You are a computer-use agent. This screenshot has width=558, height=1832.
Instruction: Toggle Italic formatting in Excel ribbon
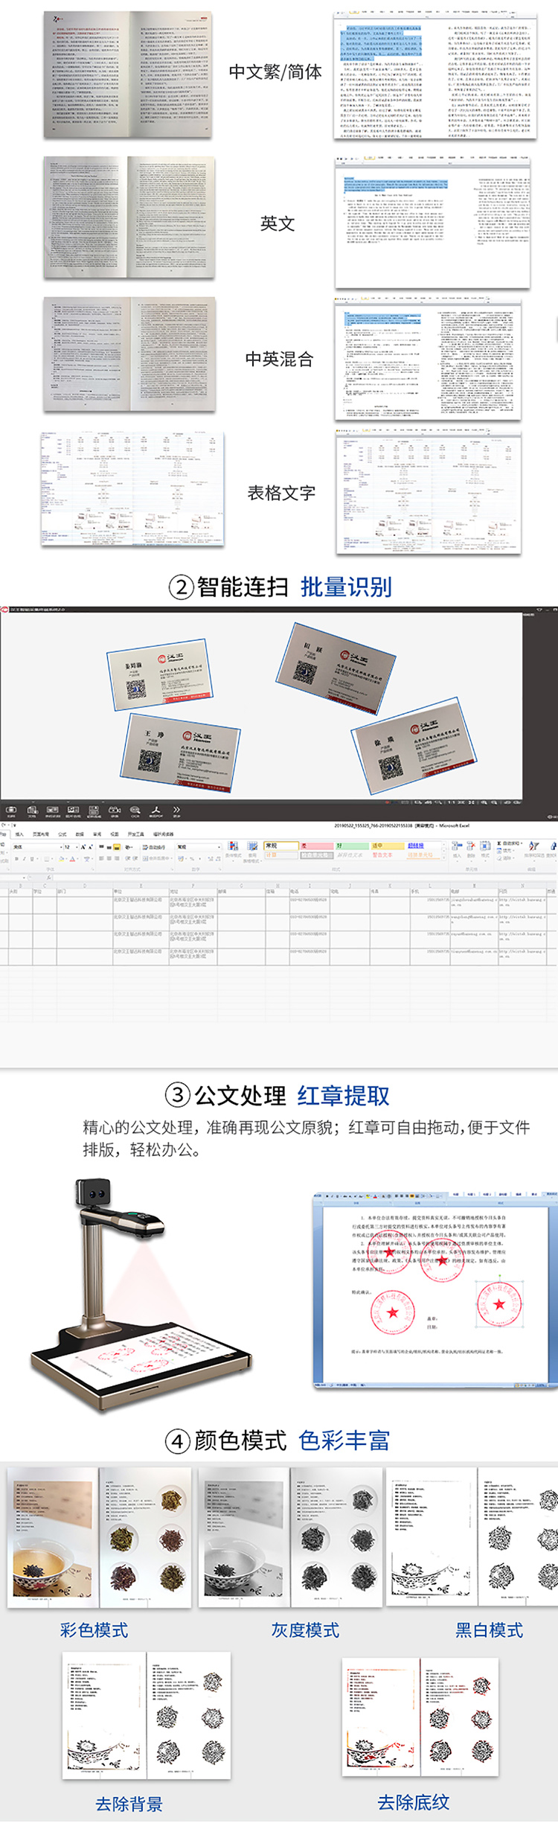tap(24, 859)
